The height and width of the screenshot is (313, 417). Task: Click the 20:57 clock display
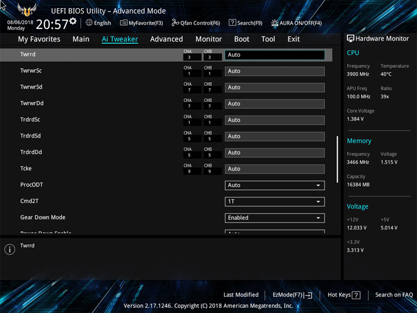tap(52, 24)
